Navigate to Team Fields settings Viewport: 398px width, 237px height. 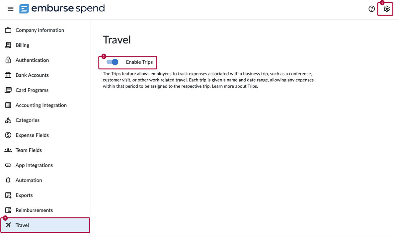[x=29, y=150]
